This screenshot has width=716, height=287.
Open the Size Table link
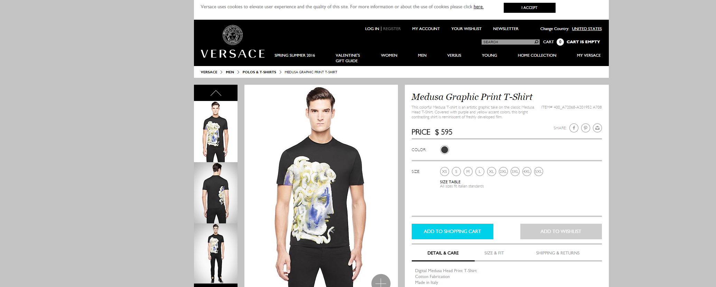point(450,182)
